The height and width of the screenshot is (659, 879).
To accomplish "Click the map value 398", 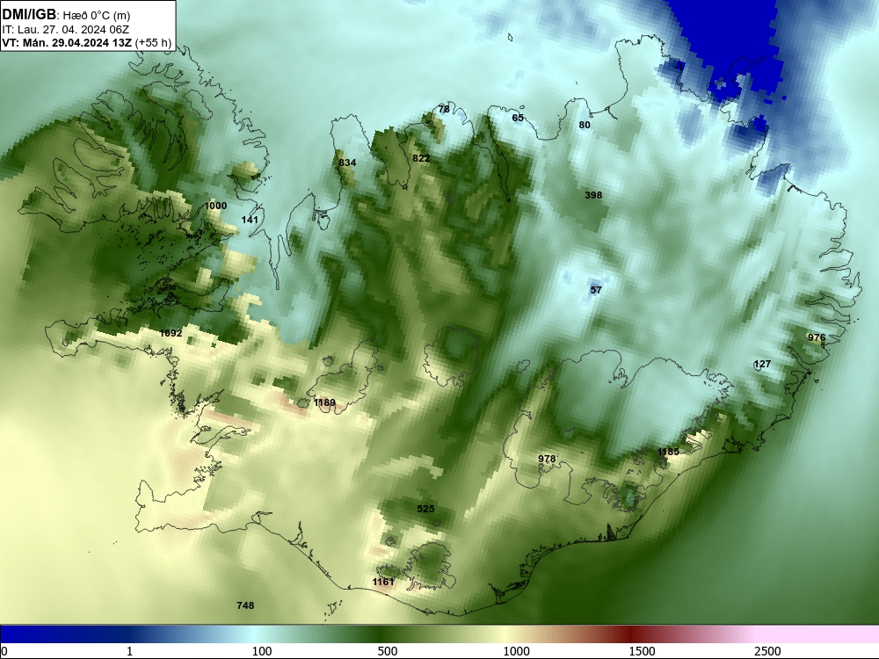I will (593, 195).
